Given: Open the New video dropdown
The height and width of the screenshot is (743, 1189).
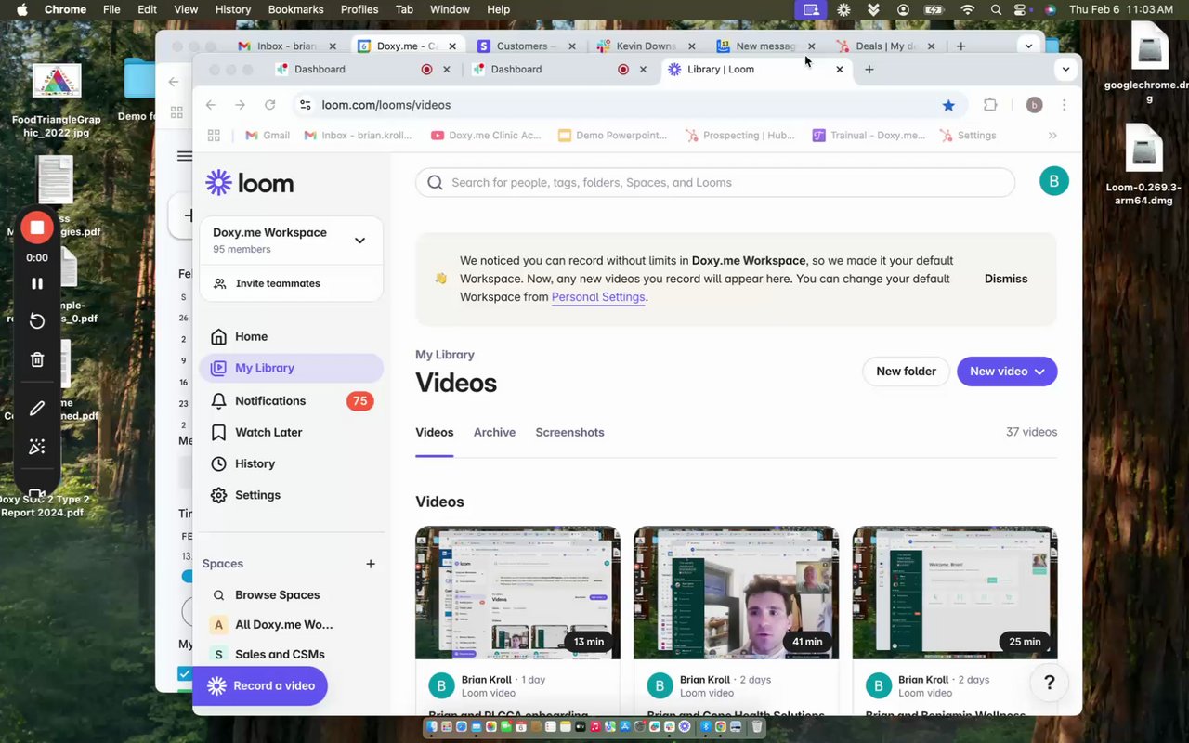Looking at the screenshot, I should pyautogui.click(x=1007, y=371).
